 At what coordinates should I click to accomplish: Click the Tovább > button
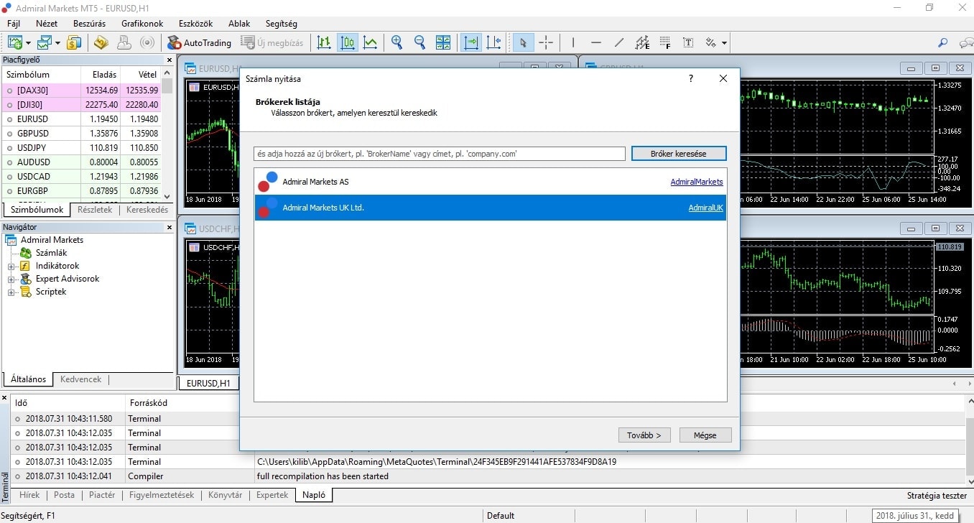coord(644,435)
